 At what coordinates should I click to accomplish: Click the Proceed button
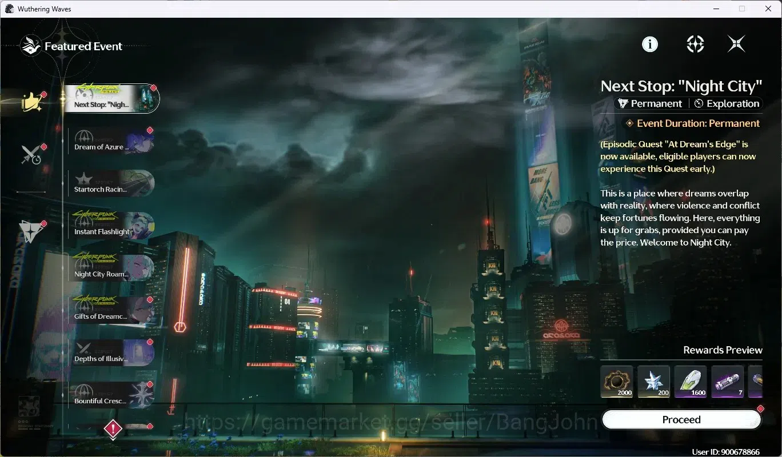(x=681, y=420)
